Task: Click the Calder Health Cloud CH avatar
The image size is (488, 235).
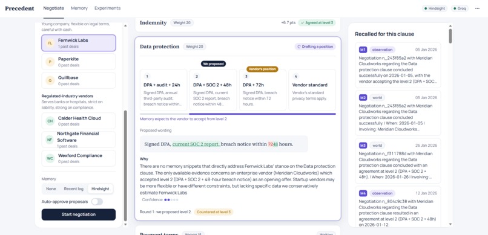Action: (x=50, y=121)
